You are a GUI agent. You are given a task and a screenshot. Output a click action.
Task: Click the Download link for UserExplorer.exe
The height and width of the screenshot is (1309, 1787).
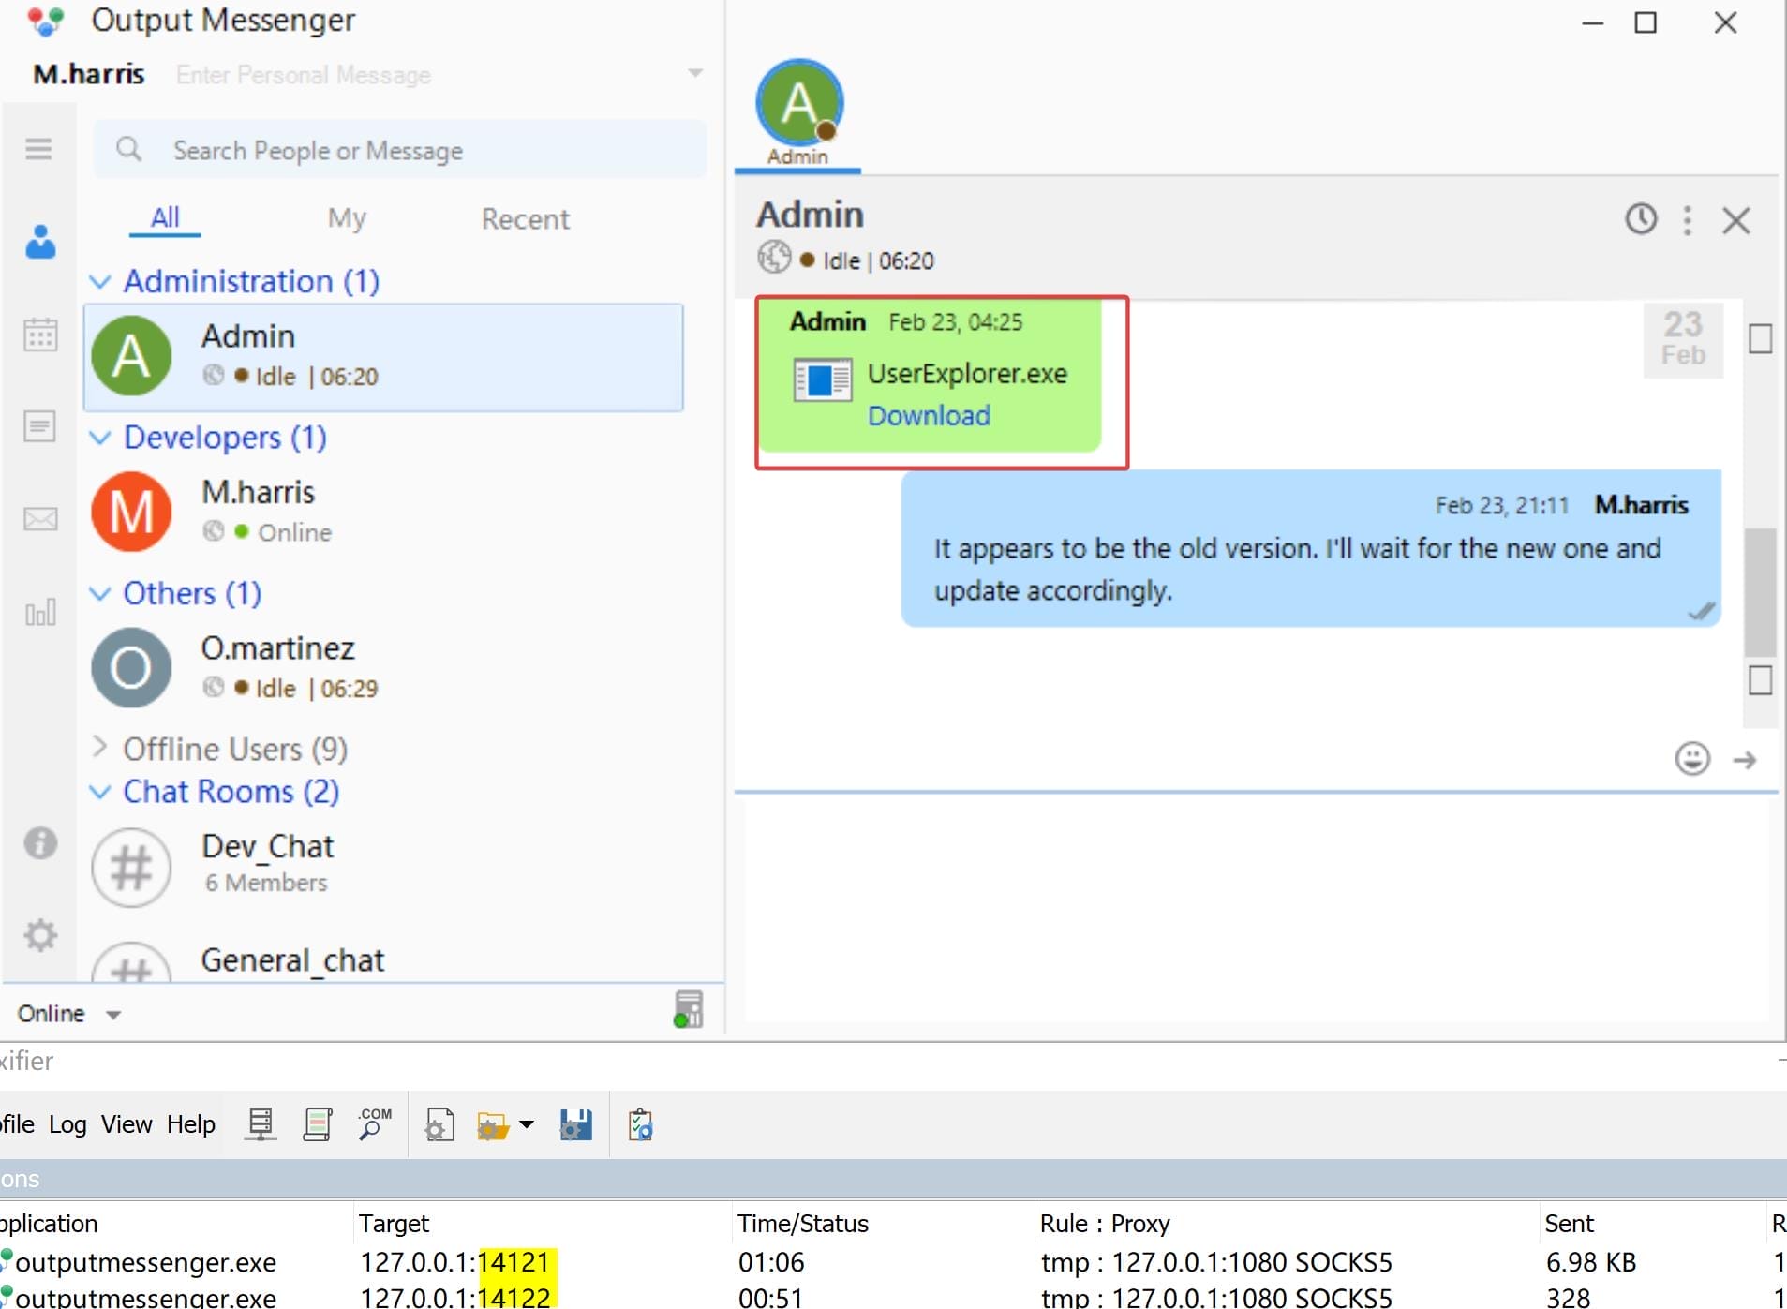point(929,415)
